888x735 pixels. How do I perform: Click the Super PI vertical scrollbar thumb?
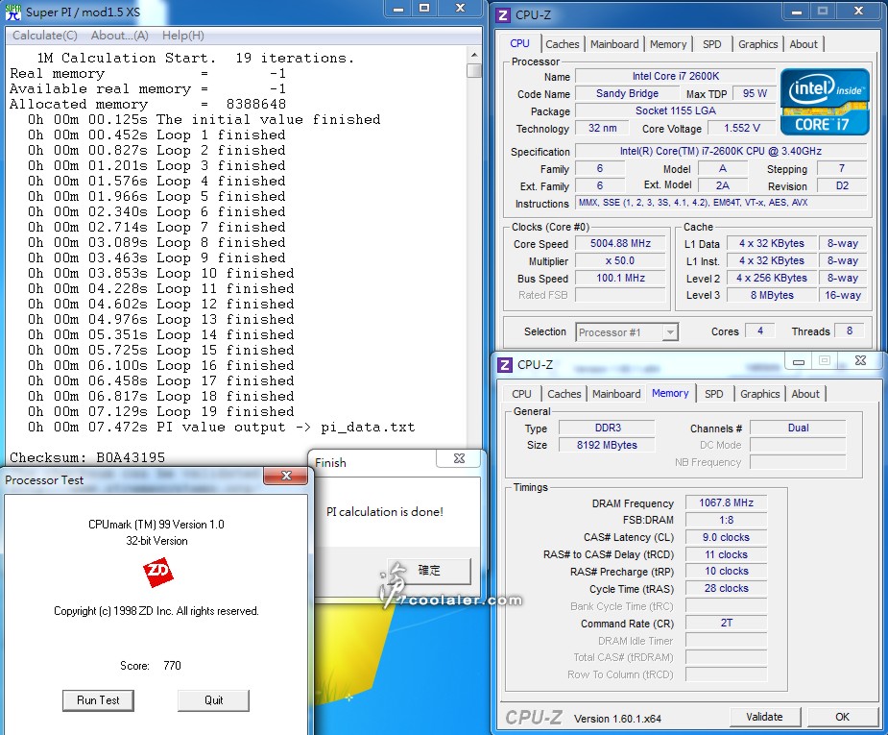(x=474, y=71)
